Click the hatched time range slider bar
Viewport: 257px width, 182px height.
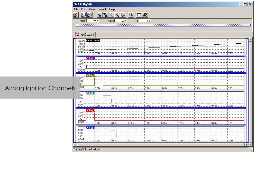tap(162, 25)
